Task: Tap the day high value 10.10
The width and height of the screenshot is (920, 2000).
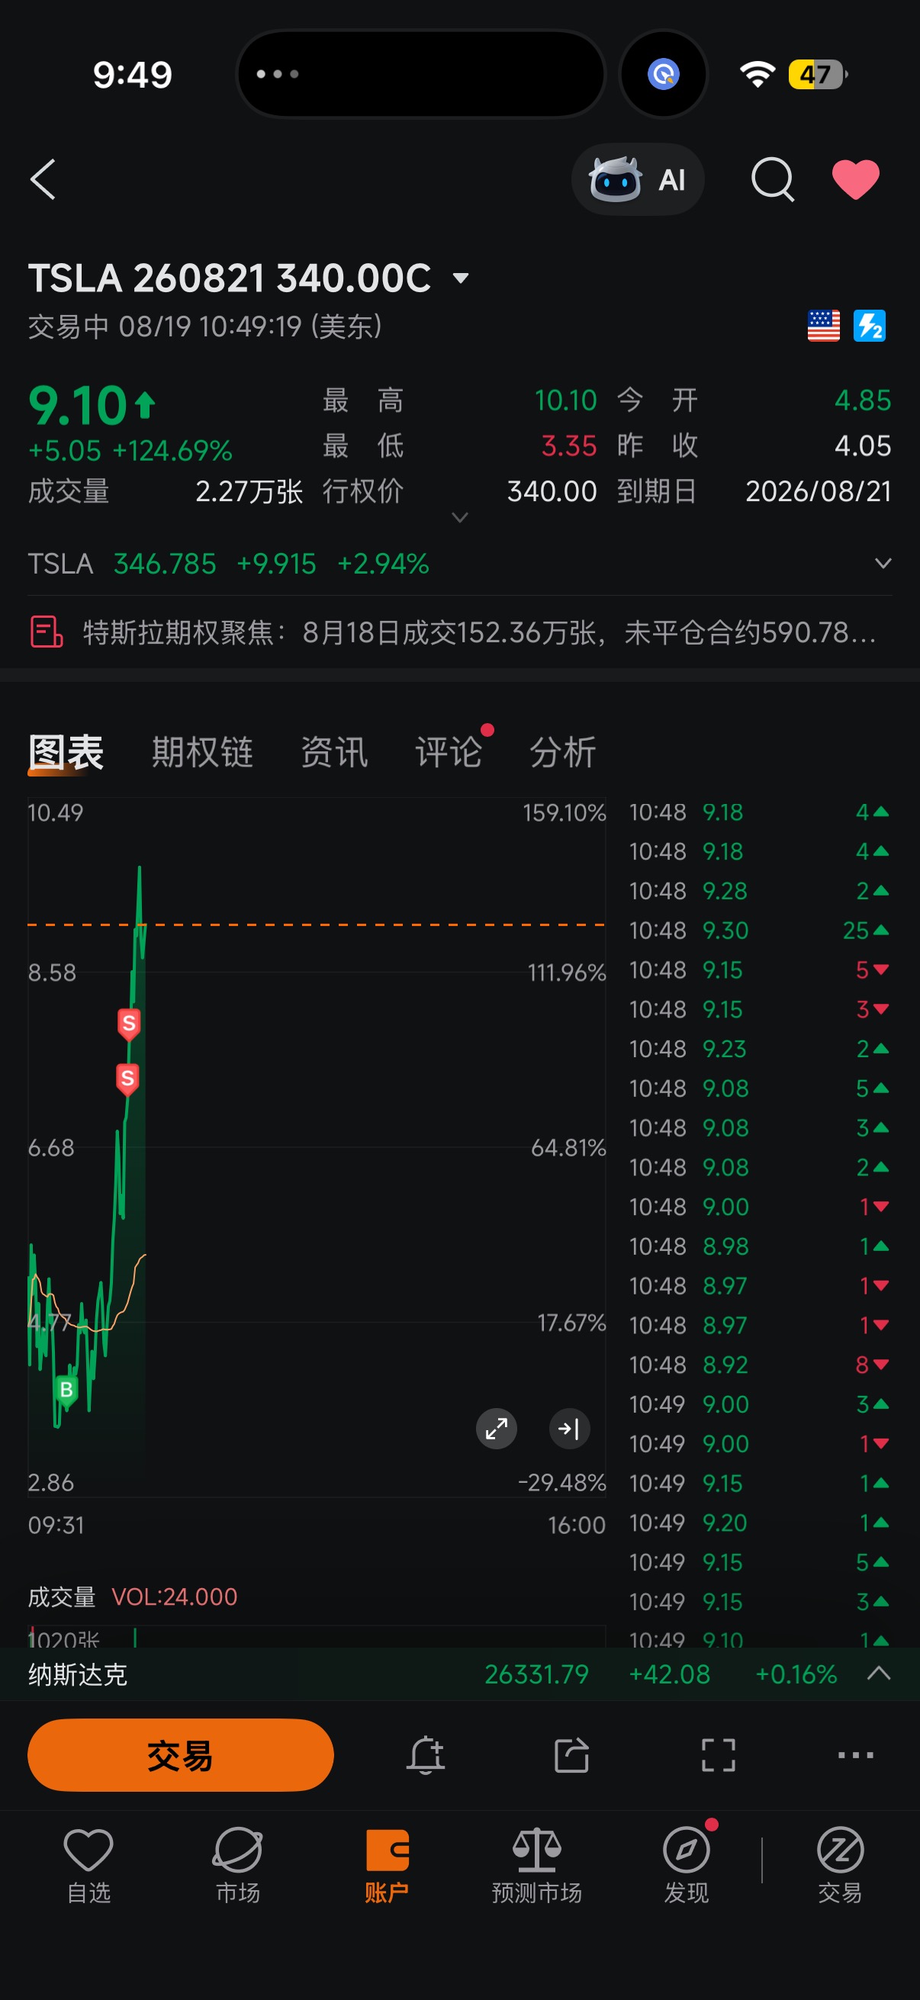Action: (x=566, y=400)
